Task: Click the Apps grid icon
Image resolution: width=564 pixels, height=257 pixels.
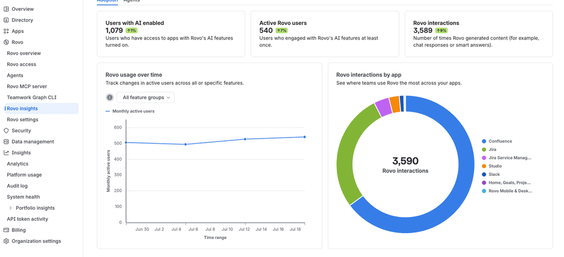Action: (6, 31)
